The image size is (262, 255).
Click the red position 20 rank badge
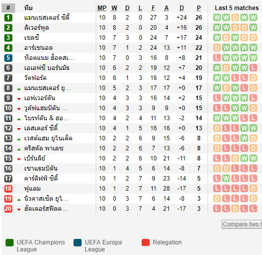(8, 209)
